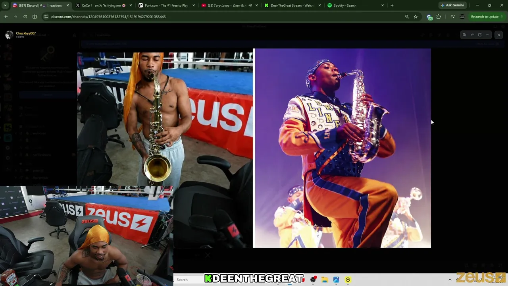Switch to the Tory Lanez YouTube tab
Screen dimensions: 508x286
(229, 6)
